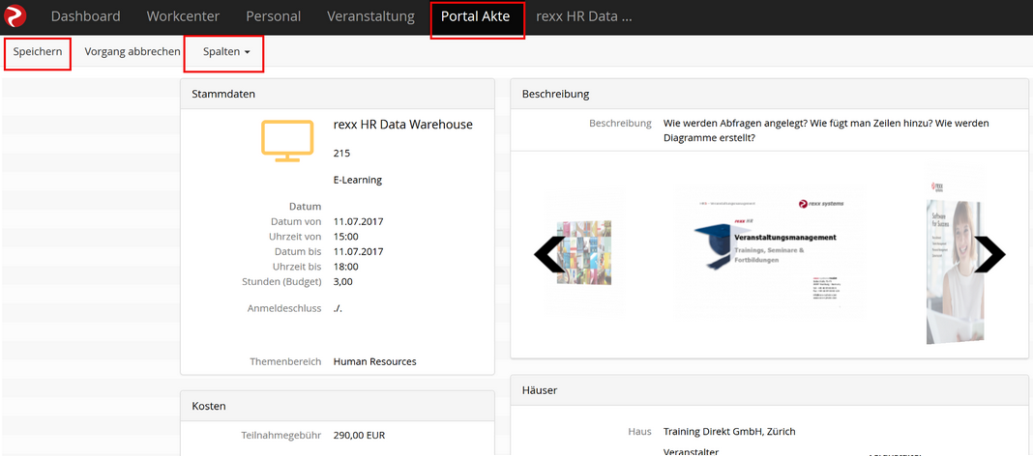Click Training Direkt GmbH, Zürich
Image resolution: width=1033 pixels, height=456 pixels.
[729, 432]
